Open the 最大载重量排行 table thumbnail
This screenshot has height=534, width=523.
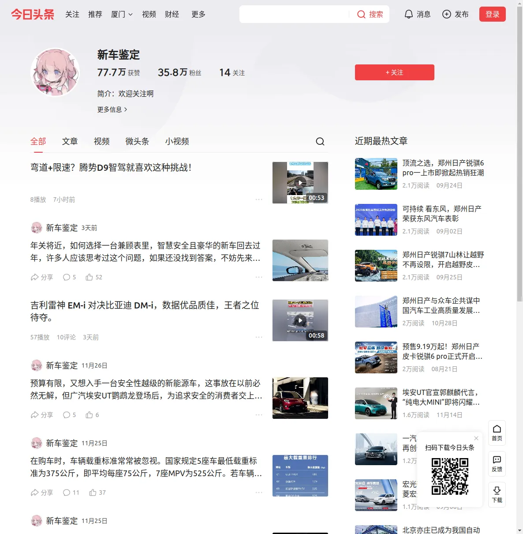tap(300, 476)
